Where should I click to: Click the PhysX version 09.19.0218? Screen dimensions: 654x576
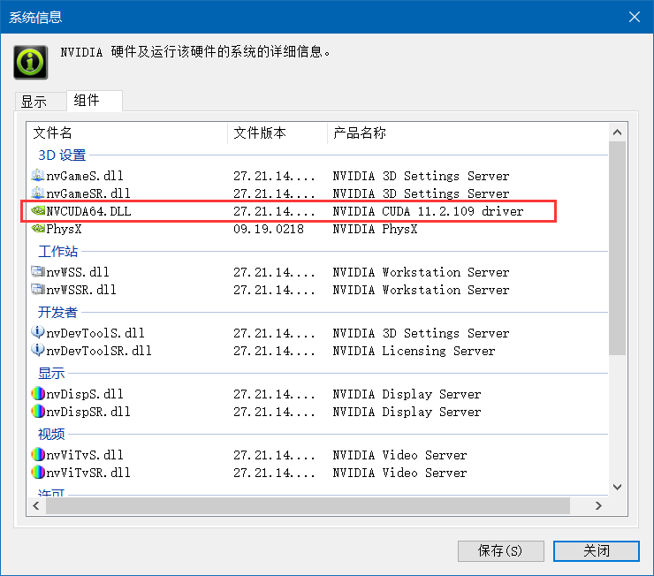269,229
